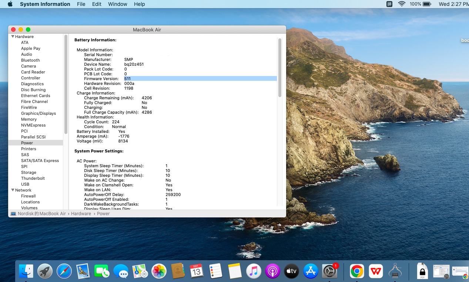This screenshot has width=469, height=282.
Task: Click the menu bar clock Wed 2:27 PM
Action: coord(454,4)
